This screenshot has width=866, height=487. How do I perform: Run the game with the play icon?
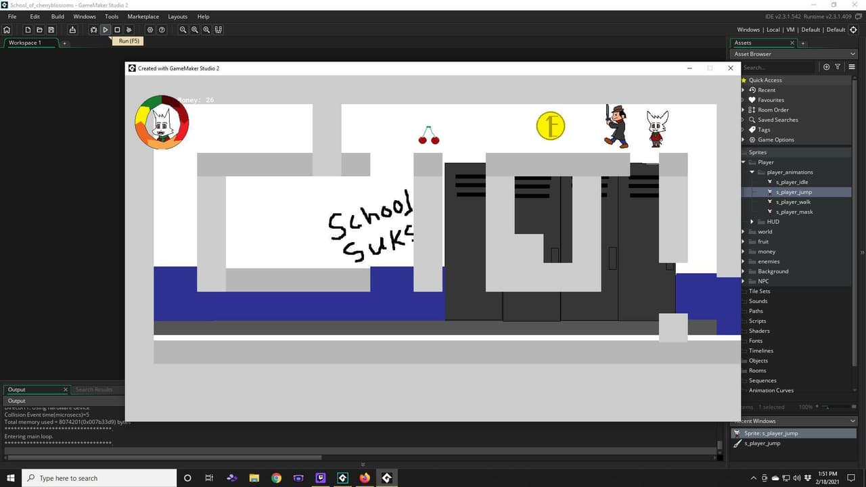tap(106, 30)
